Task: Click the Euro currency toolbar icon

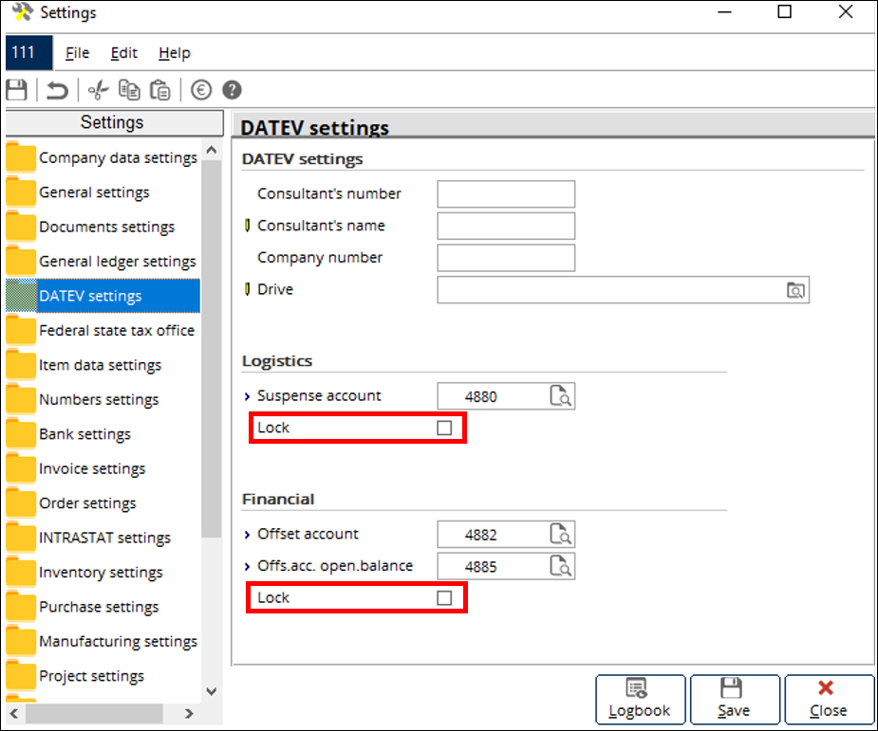Action: [x=201, y=89]
